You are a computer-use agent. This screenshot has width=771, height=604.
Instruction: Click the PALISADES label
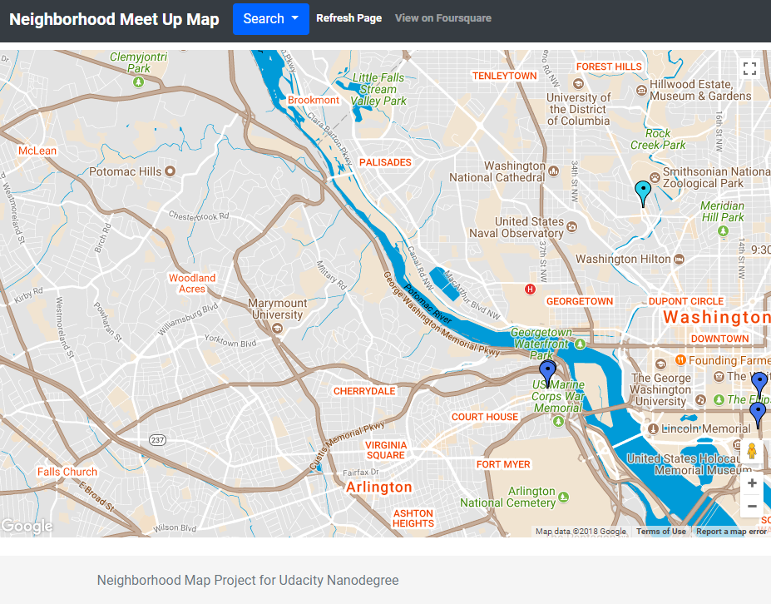[385, 162]
